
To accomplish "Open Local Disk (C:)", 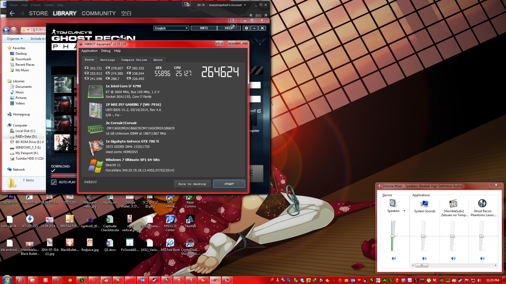I will tap(25, 131).
